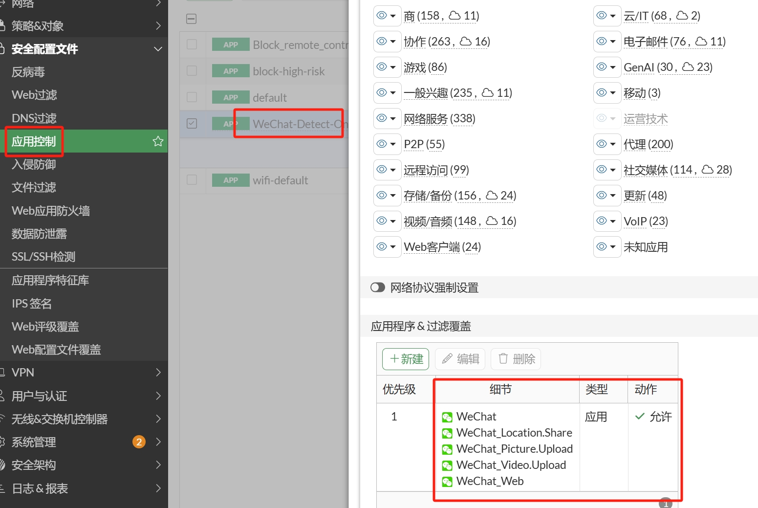Open action dropdown for 未知应用 category
758x508 pixels.
pos(613,247)
